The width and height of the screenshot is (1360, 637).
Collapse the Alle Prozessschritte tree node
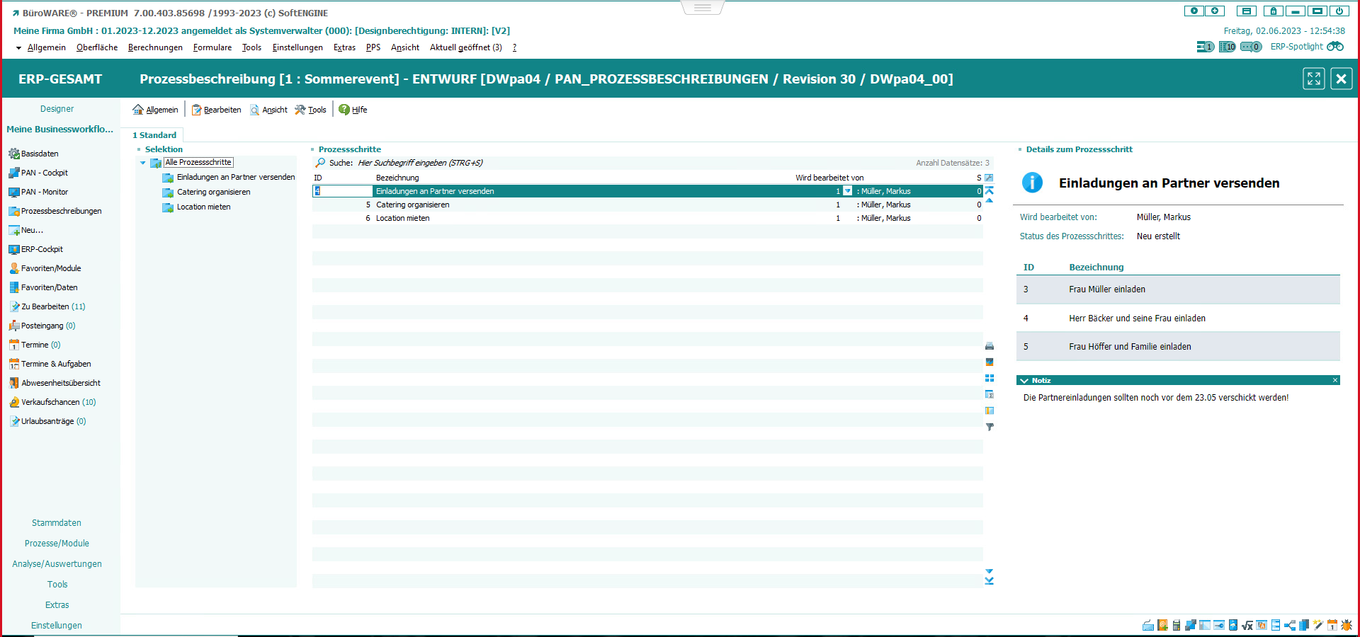click(143, 163)
